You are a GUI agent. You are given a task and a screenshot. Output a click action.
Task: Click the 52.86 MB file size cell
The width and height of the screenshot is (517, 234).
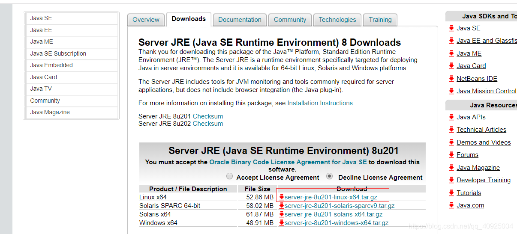pyautogui.click(x=258, y=197)
